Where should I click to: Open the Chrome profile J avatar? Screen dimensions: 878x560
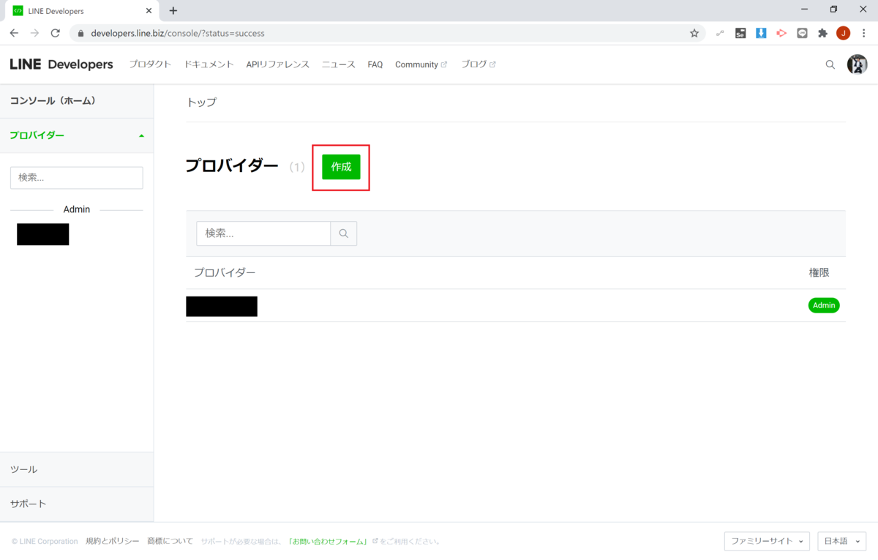pyautogui.click(x=843, y=33)
